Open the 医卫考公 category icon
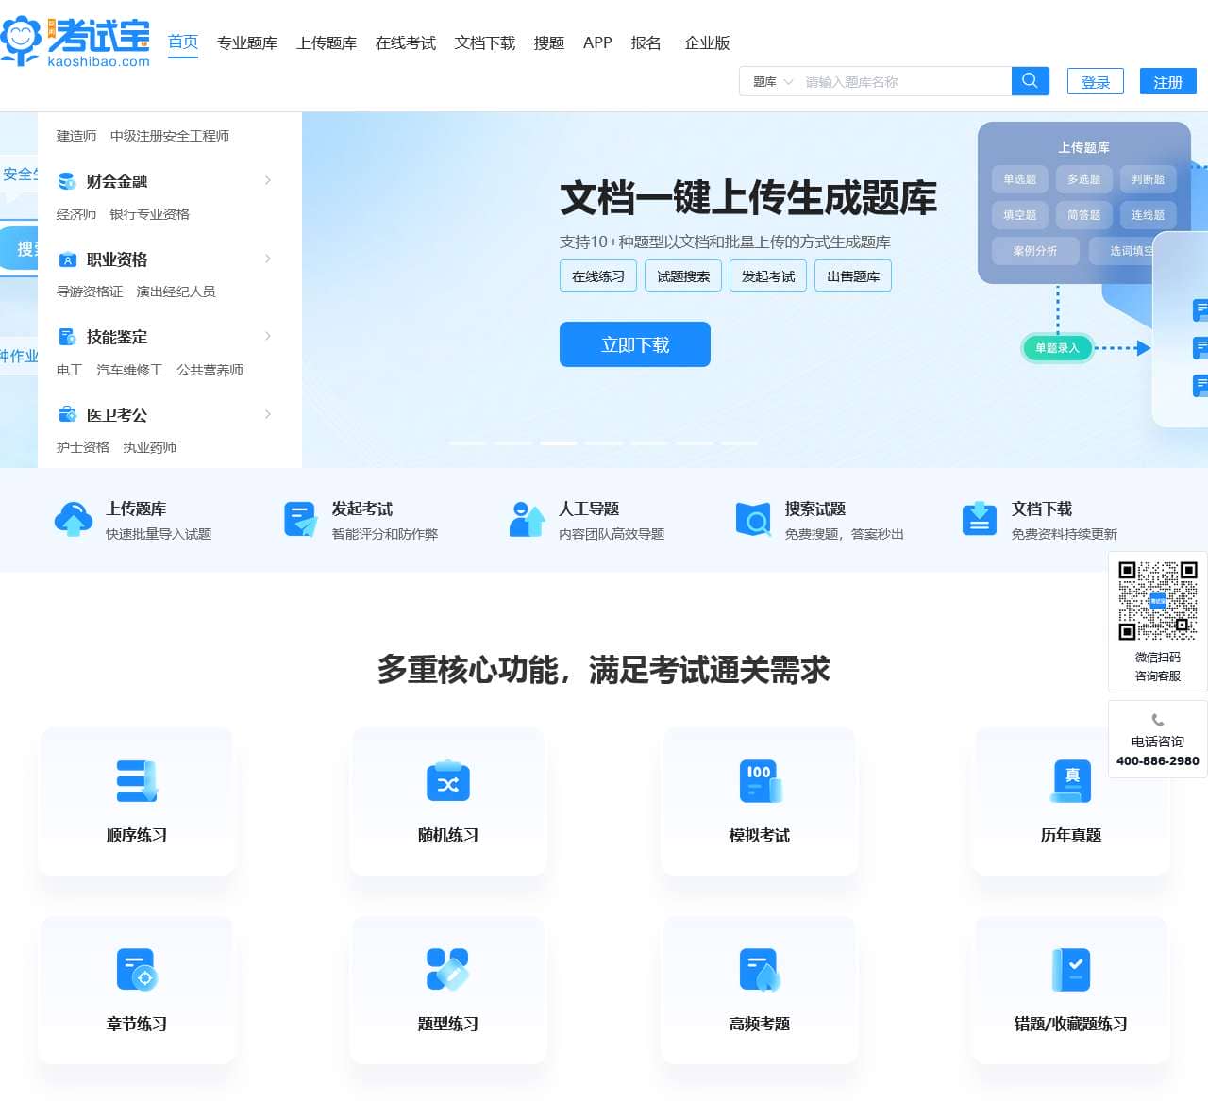Screen dimensions: 1208x1101 (x=67, y=414)
